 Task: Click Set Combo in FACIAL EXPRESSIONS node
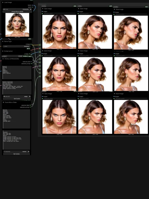pos(17,99)
